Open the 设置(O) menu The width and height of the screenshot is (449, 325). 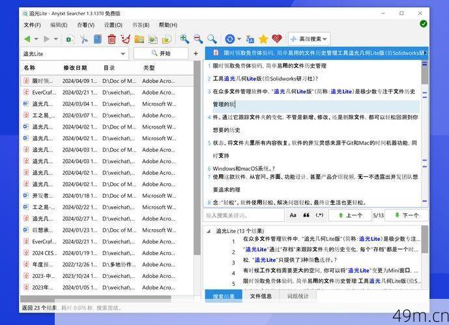coord(113,25)
